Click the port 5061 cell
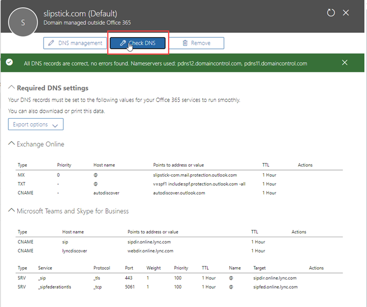367x307 pixels. click(x=129, y=287)
